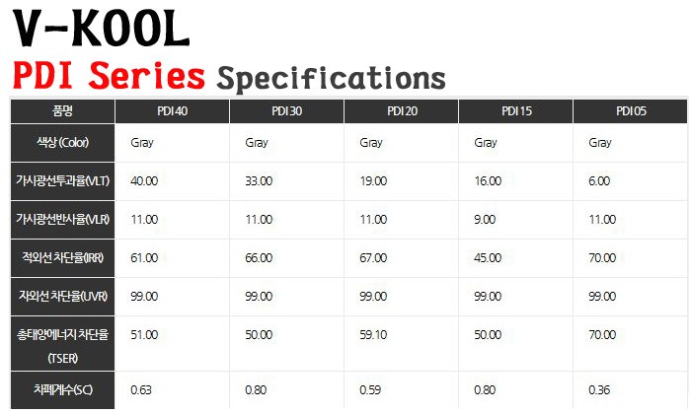Click the 40.00 VLT value cell
Viewport: 691px width, 414px height.
(x=144, y=181)
